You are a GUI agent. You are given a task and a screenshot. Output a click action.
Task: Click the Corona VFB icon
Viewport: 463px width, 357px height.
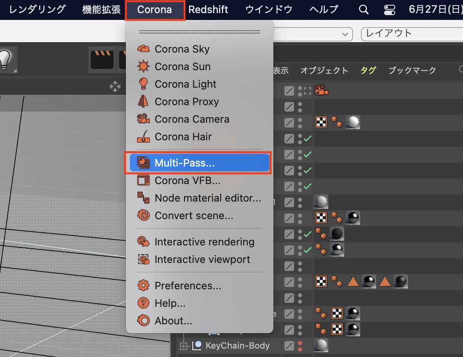143,180
